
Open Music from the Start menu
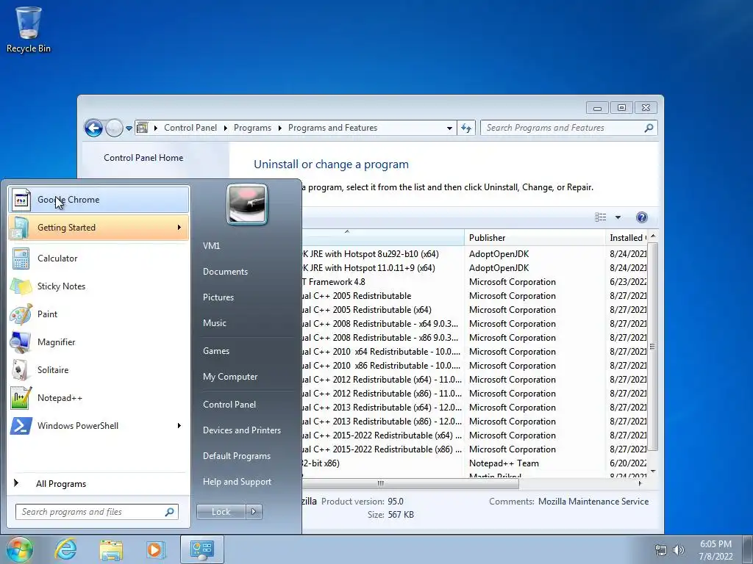pos(214,323)
